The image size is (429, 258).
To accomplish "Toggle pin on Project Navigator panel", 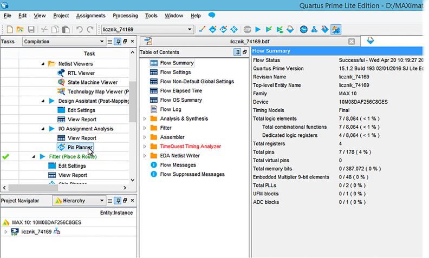I will coord(118,201).
